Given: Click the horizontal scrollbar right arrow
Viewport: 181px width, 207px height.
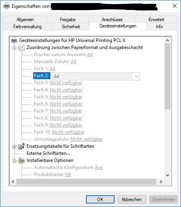Looking at the screenshot, I should 161,182.
